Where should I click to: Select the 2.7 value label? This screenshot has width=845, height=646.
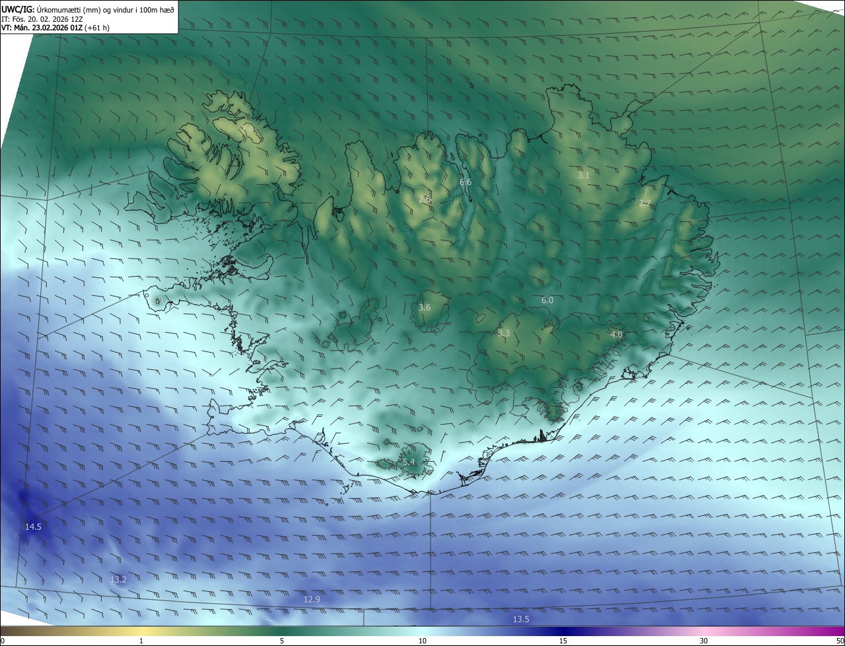(645, 203)
